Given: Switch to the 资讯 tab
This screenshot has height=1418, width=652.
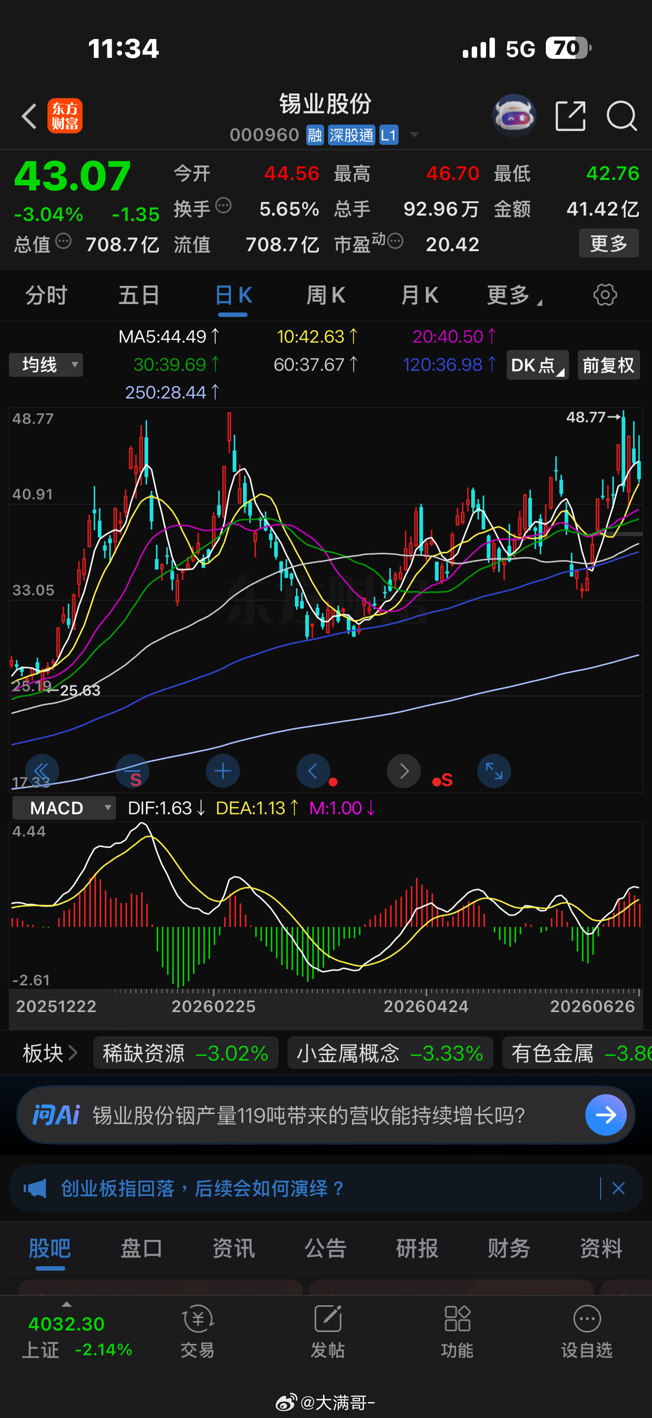Looking at the screenshot, I should [x=234, y=1248].
